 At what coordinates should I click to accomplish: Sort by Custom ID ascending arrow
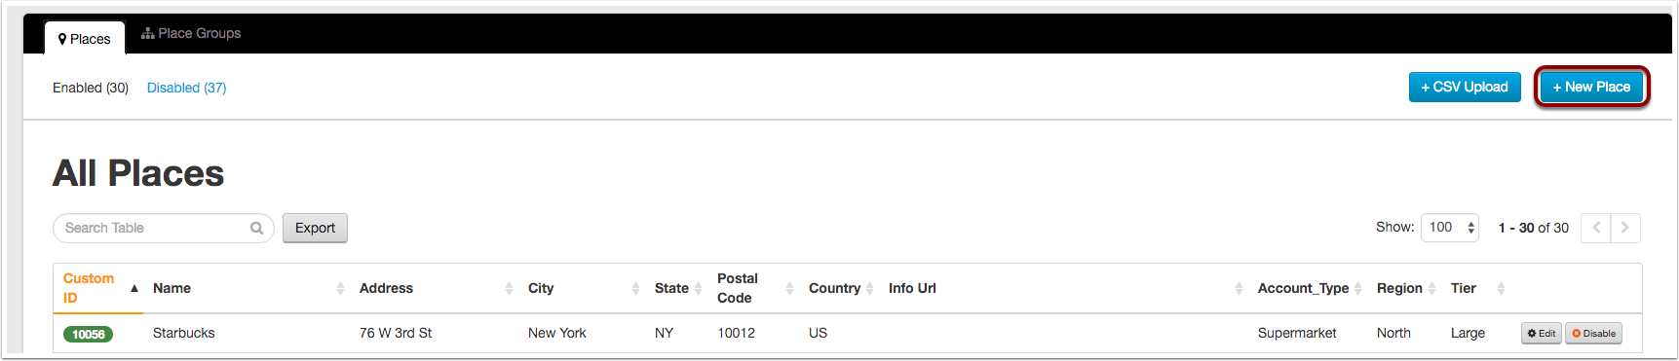(134, 288)
